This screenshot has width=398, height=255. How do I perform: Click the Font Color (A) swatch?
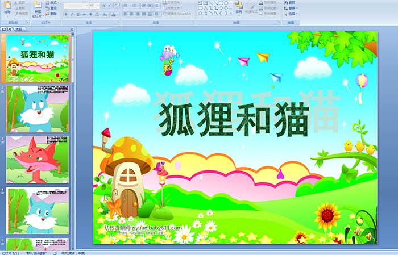point(114,14)
